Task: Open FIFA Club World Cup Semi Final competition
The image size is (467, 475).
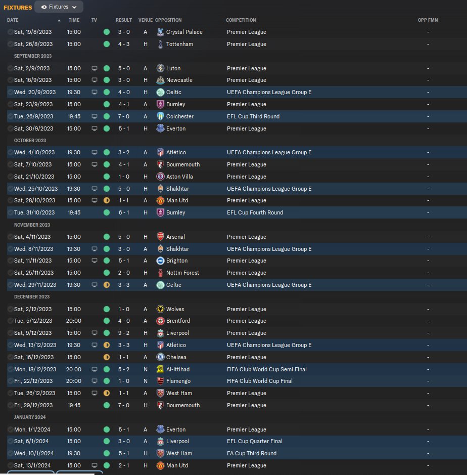Action: click(267, 369)
